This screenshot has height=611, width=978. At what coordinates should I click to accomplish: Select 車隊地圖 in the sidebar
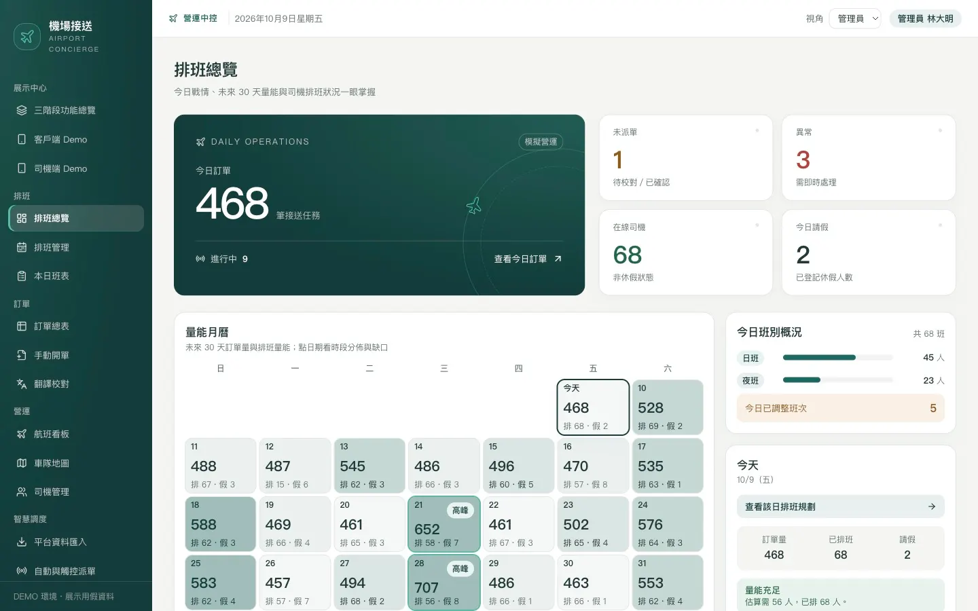[x=76, y=463]
